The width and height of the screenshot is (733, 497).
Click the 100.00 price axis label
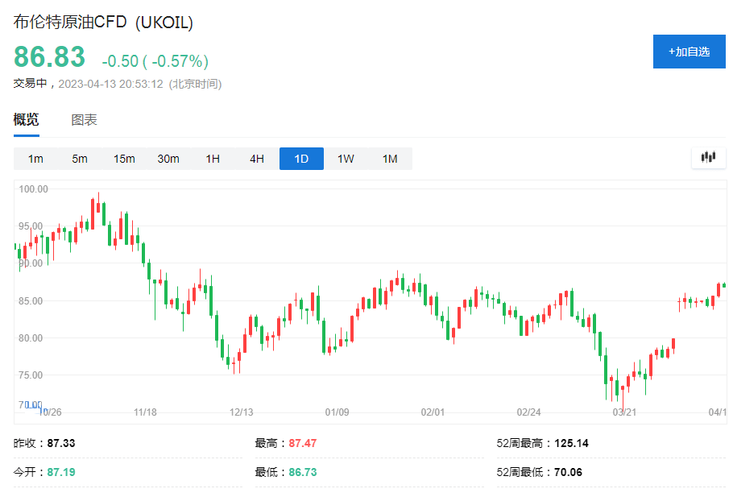[34, 189]
